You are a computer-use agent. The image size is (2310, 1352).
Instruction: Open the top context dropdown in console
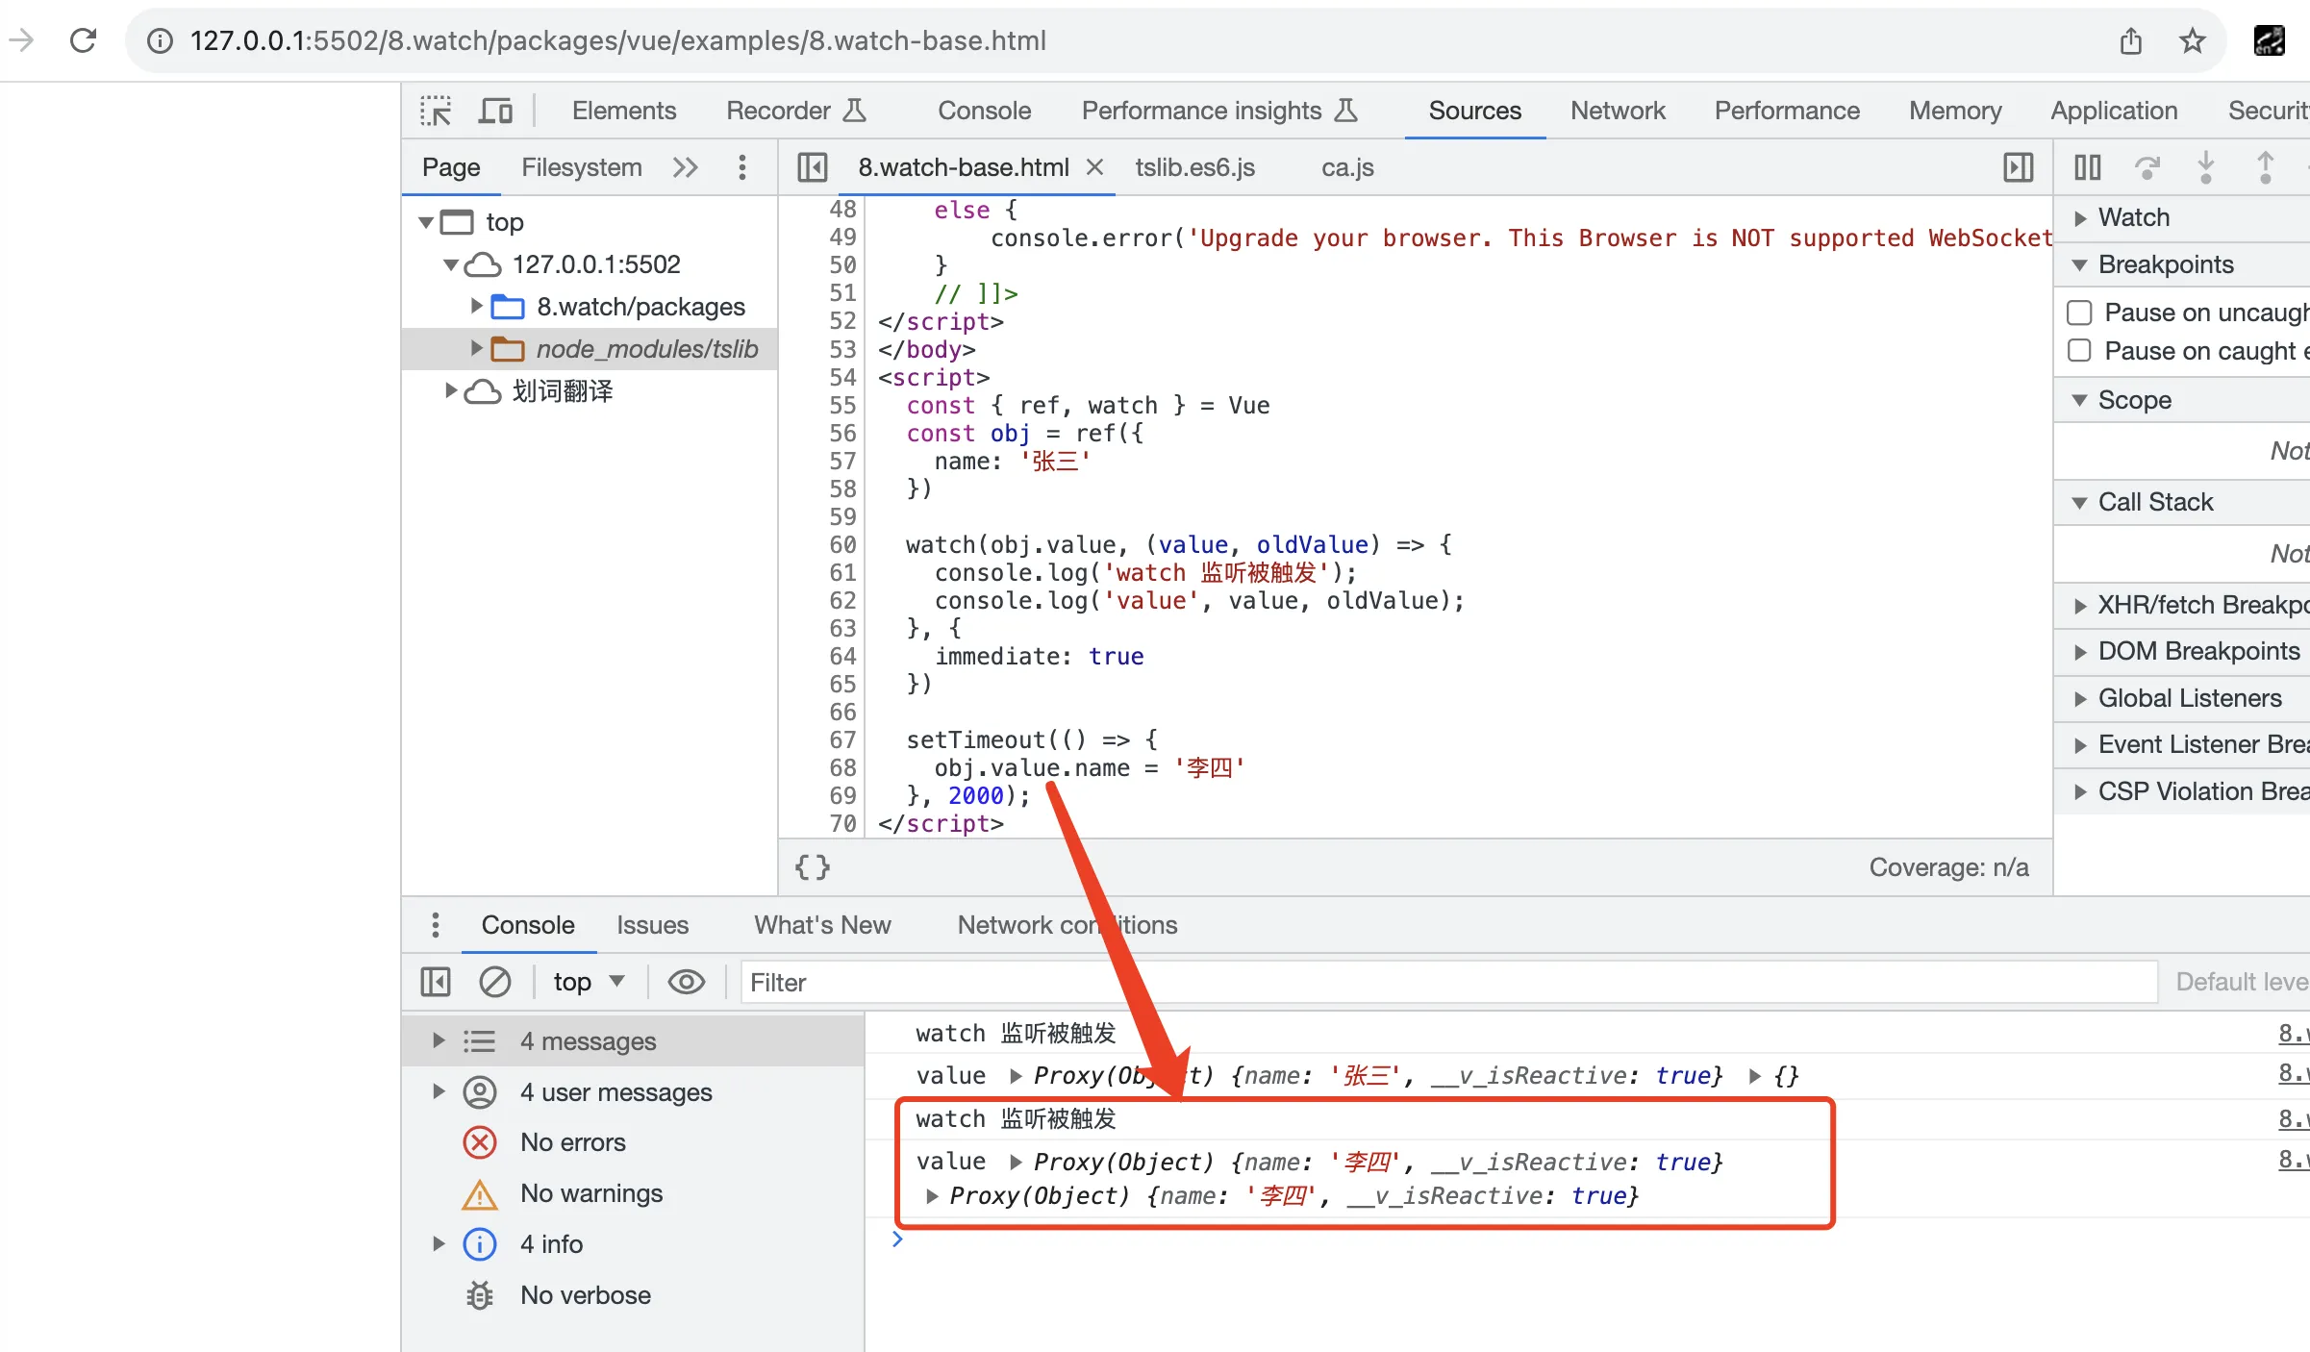point(589,982)
